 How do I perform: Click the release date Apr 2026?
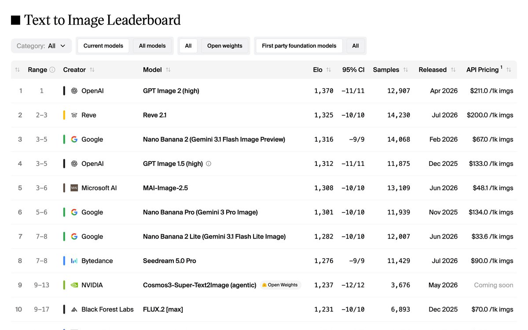coord(444,91)
